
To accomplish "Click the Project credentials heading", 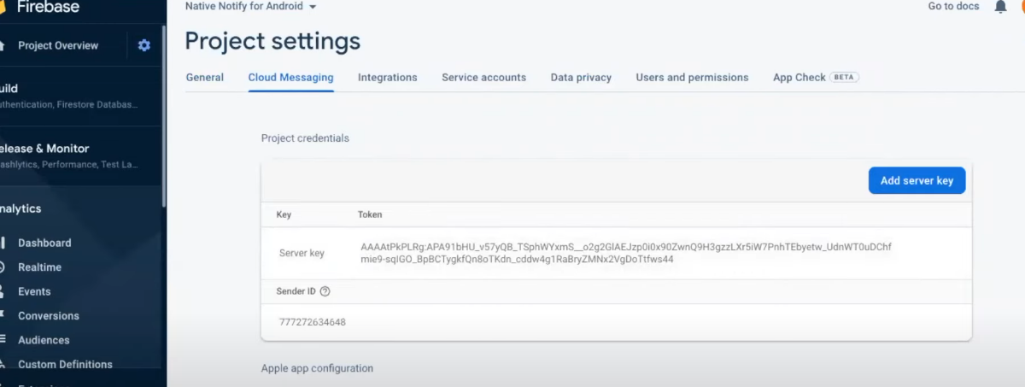I will 305,138.
